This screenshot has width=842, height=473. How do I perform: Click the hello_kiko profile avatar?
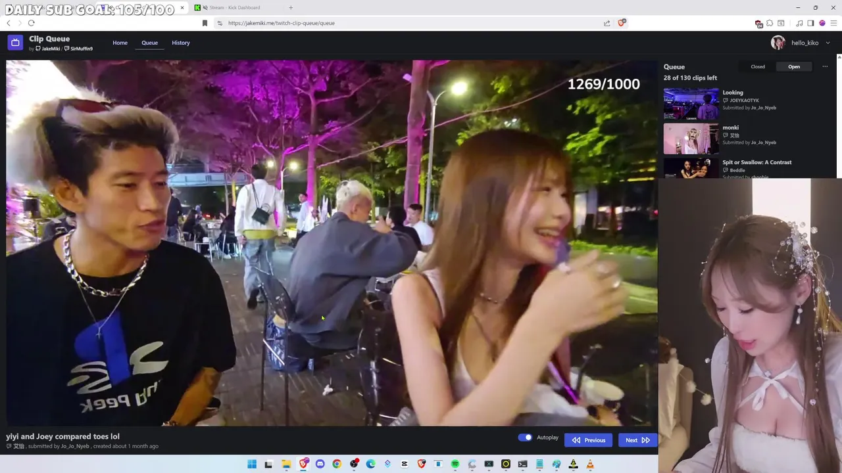coord(778,43)
